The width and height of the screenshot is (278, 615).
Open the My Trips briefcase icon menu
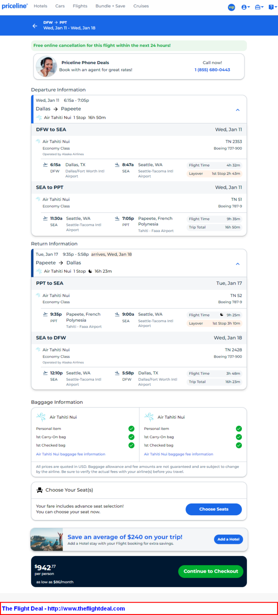(x=259, y=7)
